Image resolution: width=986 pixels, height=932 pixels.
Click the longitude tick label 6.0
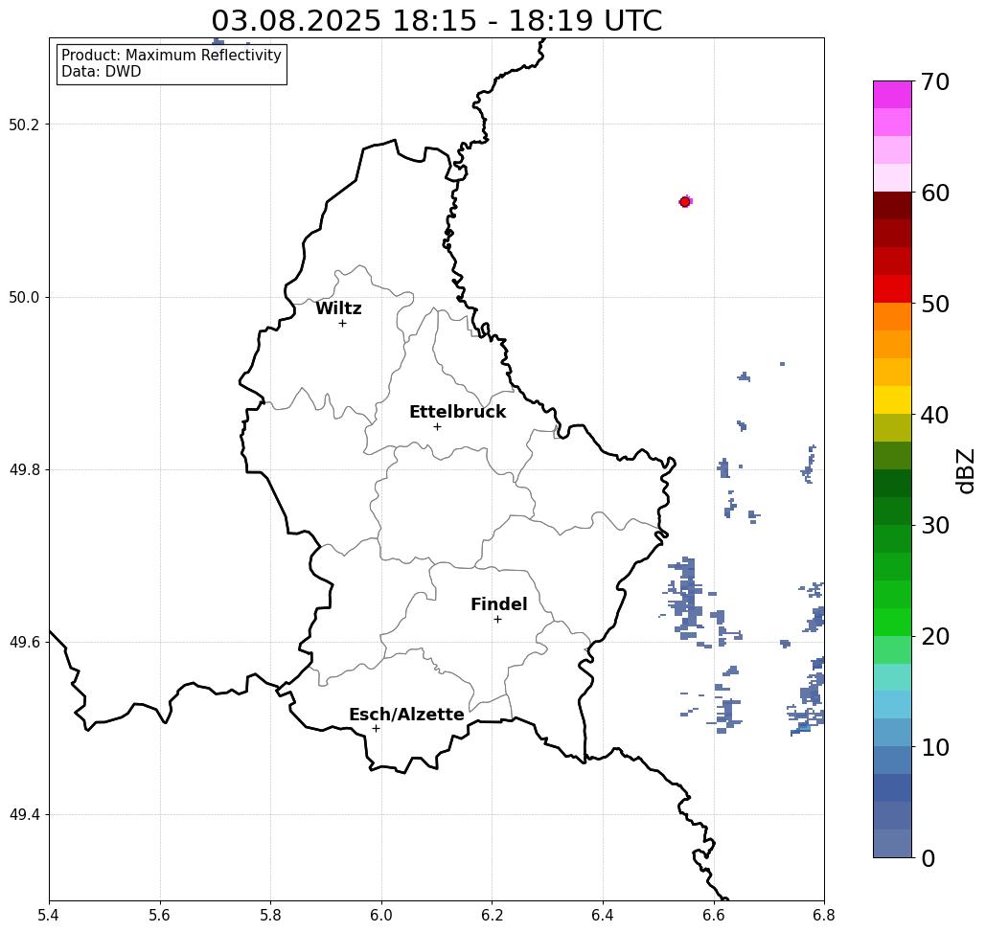[x=381, y=915]
